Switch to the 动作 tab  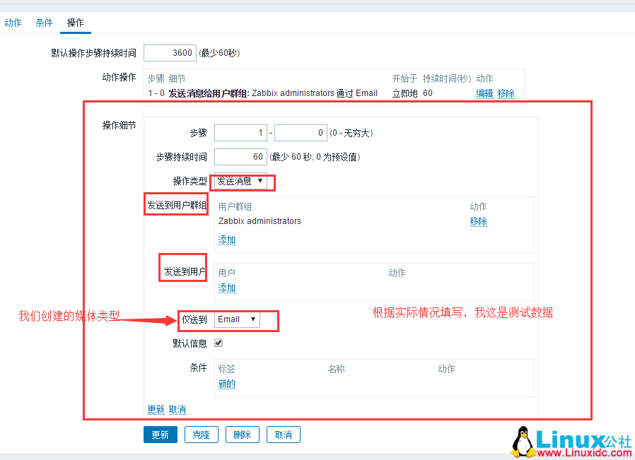(x=13, y=22)
